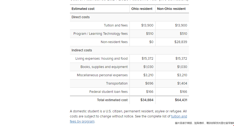Select Miscellaneous personal expenses row label
The image size is (234, 126).
102,75
